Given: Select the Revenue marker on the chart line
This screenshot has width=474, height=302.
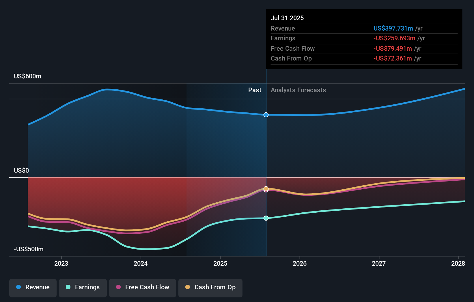Looking at the screenshot, I should point(266,115).
